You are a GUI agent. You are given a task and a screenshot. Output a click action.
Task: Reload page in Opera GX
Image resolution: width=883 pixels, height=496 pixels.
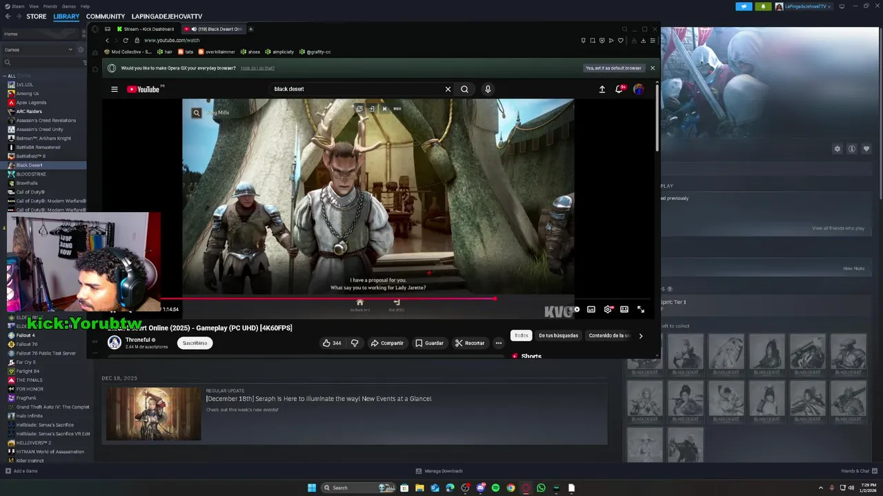point(126,41)
